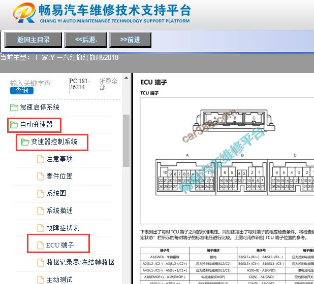
Task: Click document icon beside 数据记录器/冻结帧数据
Action: (x=41, y=262)
